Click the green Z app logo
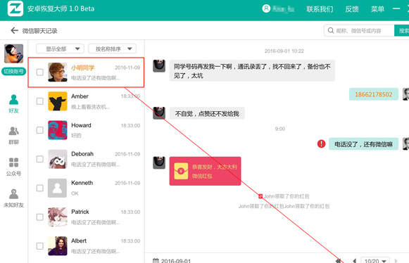The height and width of the screenshot is (263, 409). pos(15,8)
